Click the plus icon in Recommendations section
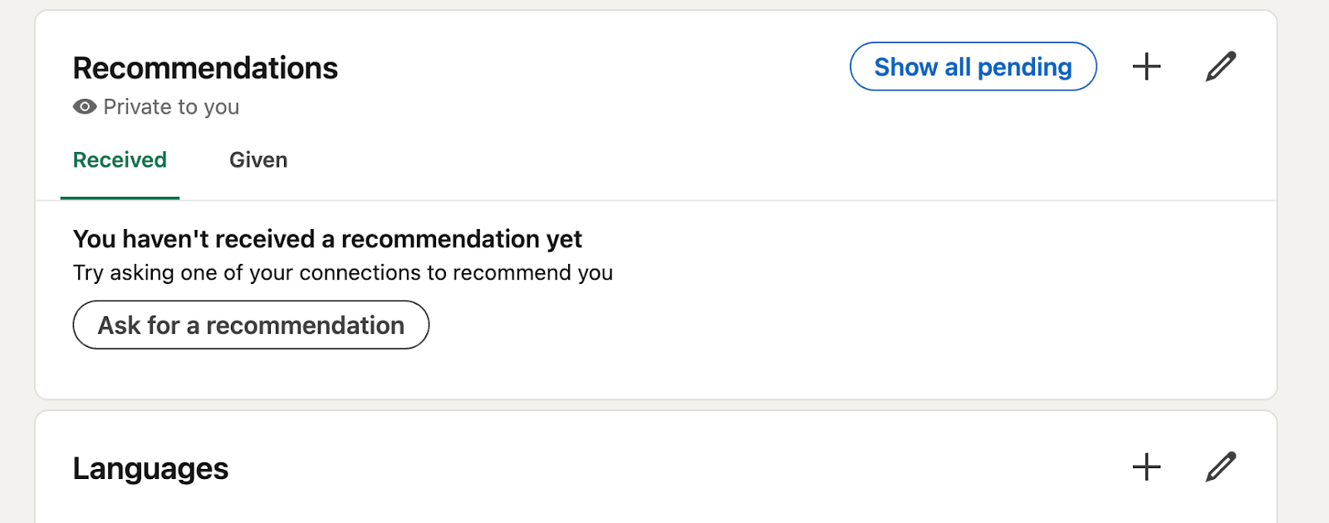 pos(1145,66)
